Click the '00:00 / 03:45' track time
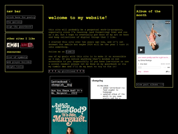Image resolution: width=178 pixels, height=134 pixels. tap(165, 64)
